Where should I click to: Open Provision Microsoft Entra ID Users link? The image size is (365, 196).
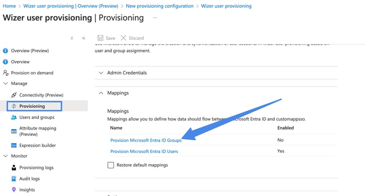pyautogui.click(x=144, y=151)
